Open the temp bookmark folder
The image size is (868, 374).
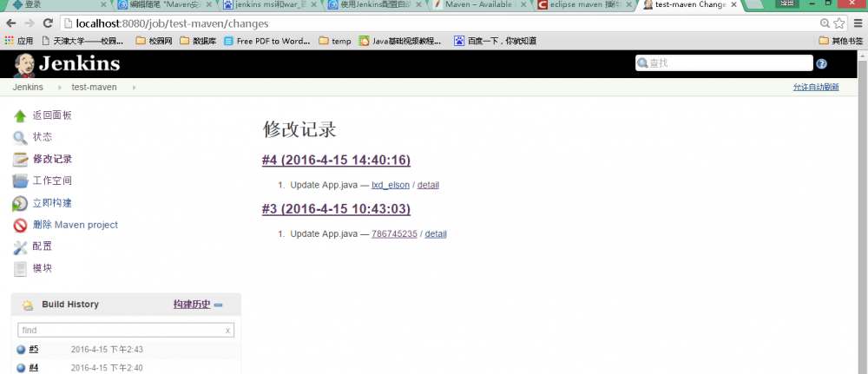(x=335, y=41)
